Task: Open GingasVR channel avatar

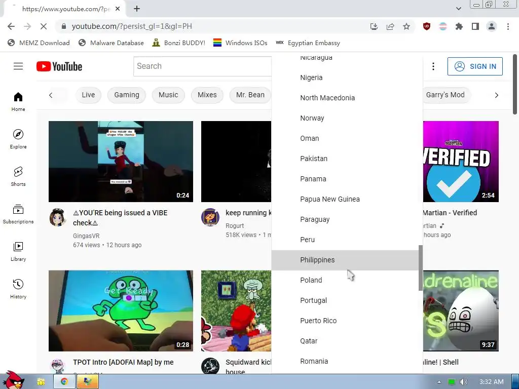Action: pyautogui.click(x=58, y=217)
